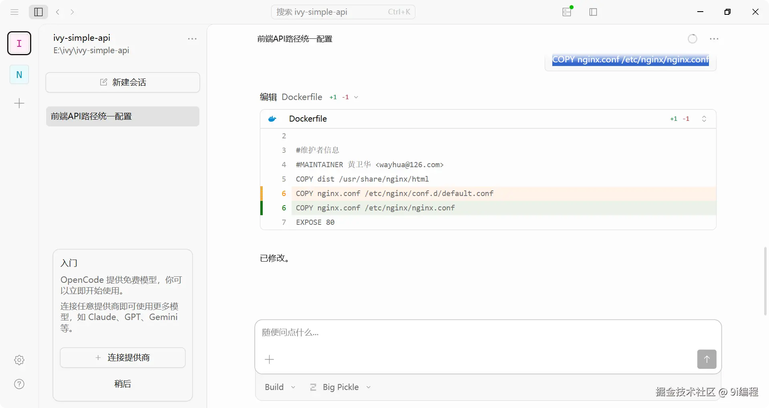Screen dimensions: 769x408
Task: Open the session more options menu
Action: tap(714, 39)
